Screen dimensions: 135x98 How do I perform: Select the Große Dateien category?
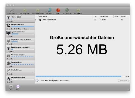(x=20, y=72)
